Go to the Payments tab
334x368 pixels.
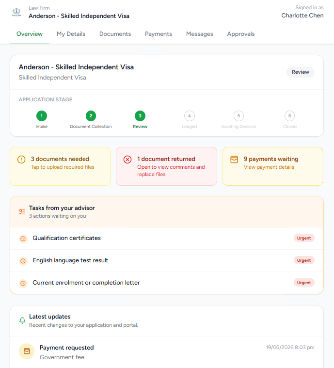point(159,34)
